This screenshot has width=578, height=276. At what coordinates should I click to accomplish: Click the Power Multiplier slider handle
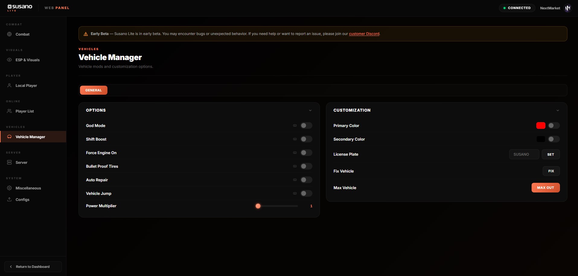coord(258,206)
